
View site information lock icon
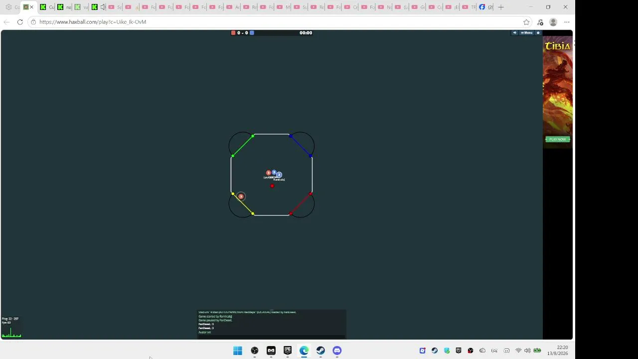33,22
